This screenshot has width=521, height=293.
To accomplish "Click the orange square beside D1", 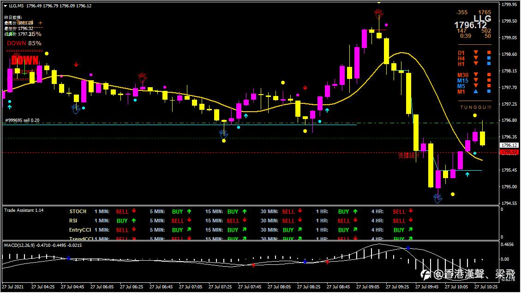I will [x=489, y=53].
